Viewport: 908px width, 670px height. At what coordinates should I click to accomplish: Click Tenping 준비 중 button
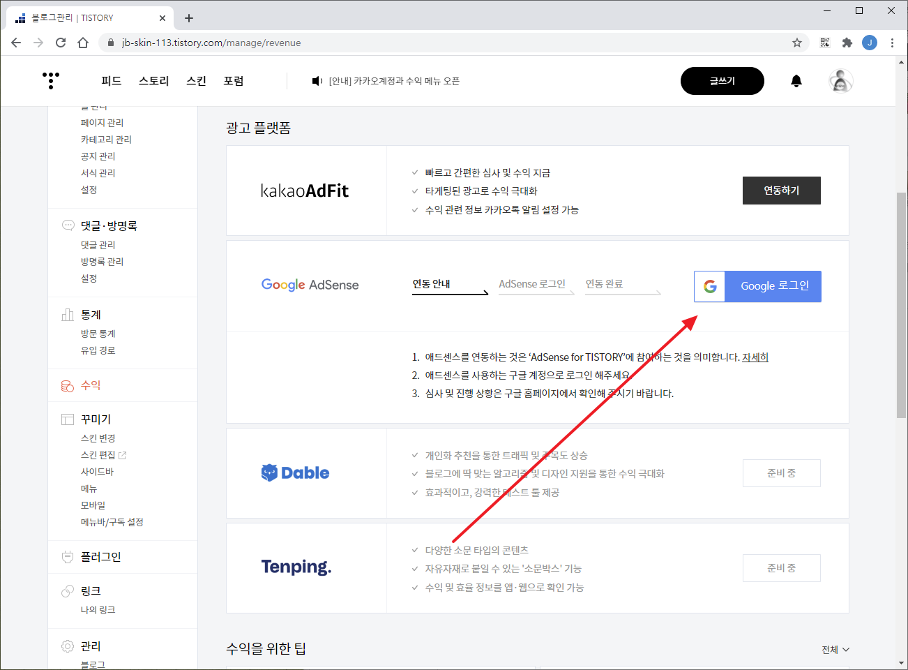782,568
